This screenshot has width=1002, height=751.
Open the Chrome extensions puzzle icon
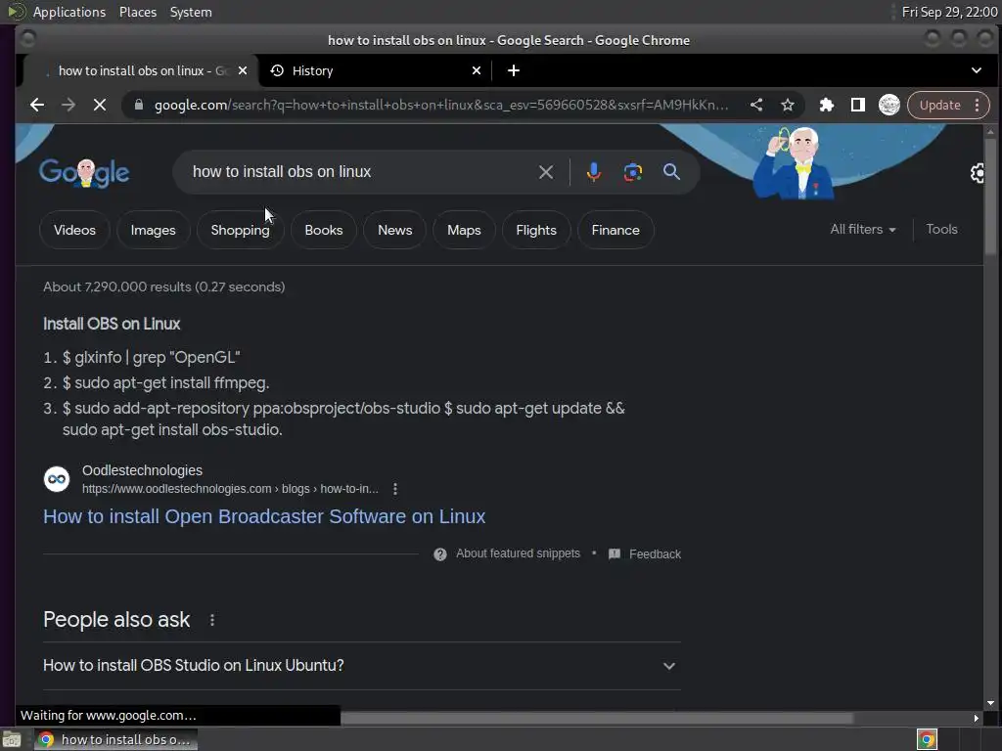(826, 105)
